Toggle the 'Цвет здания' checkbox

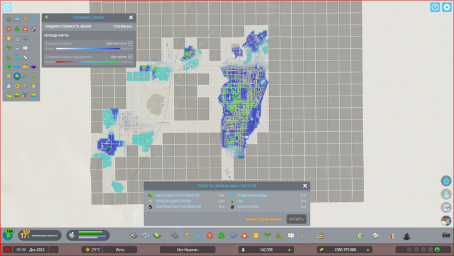coord(130,57)
